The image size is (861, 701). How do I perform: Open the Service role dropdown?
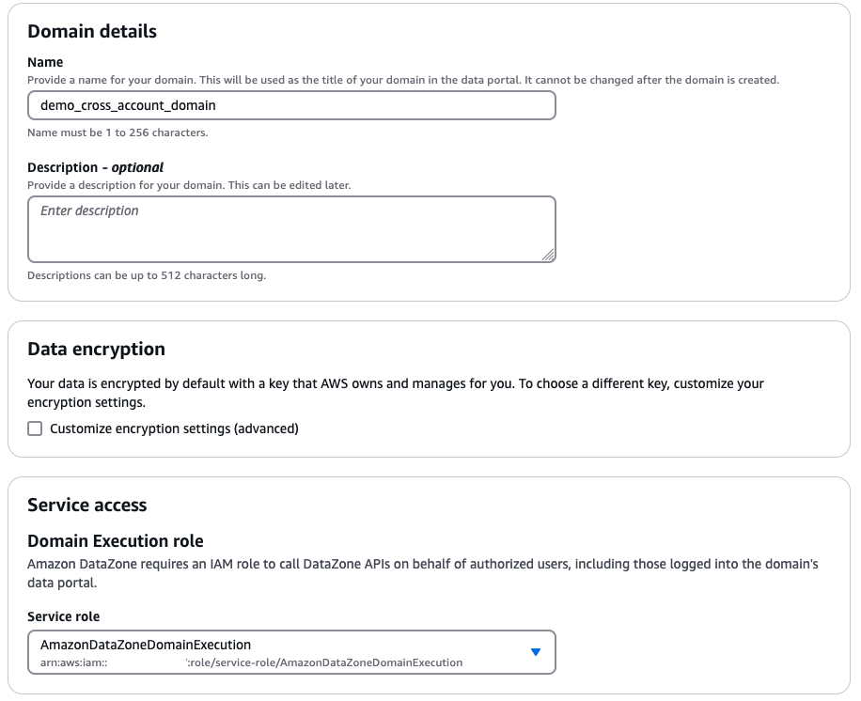(291, 652)
